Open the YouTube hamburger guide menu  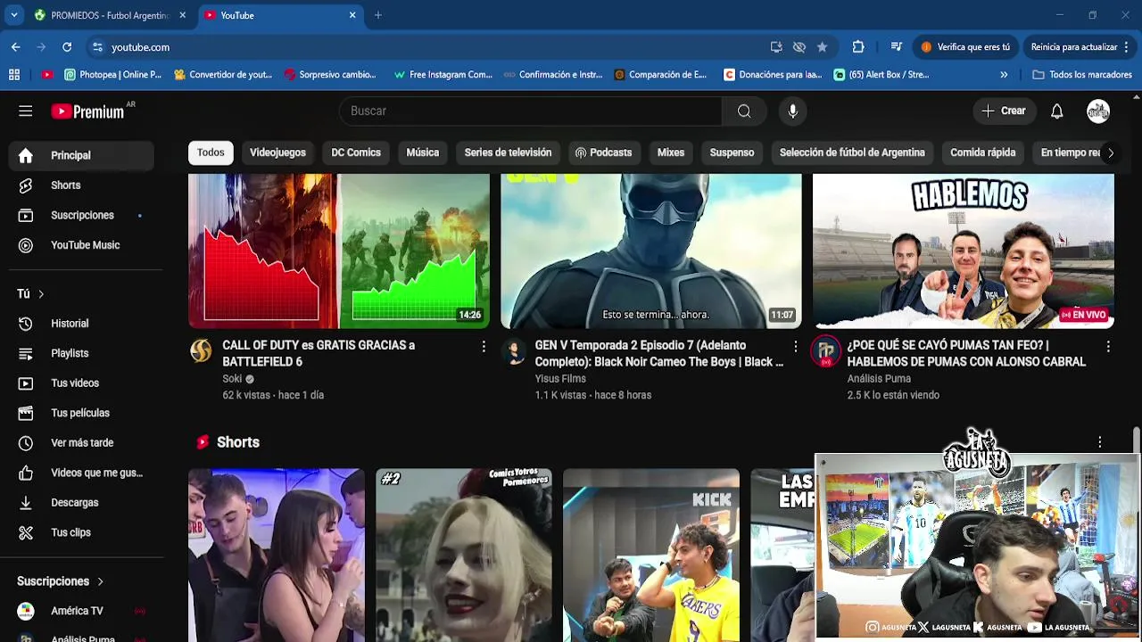pos(25,111)
